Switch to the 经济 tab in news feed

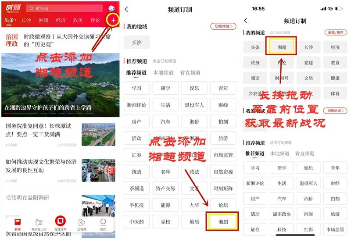pyautogui.click(x=61, y=20)
